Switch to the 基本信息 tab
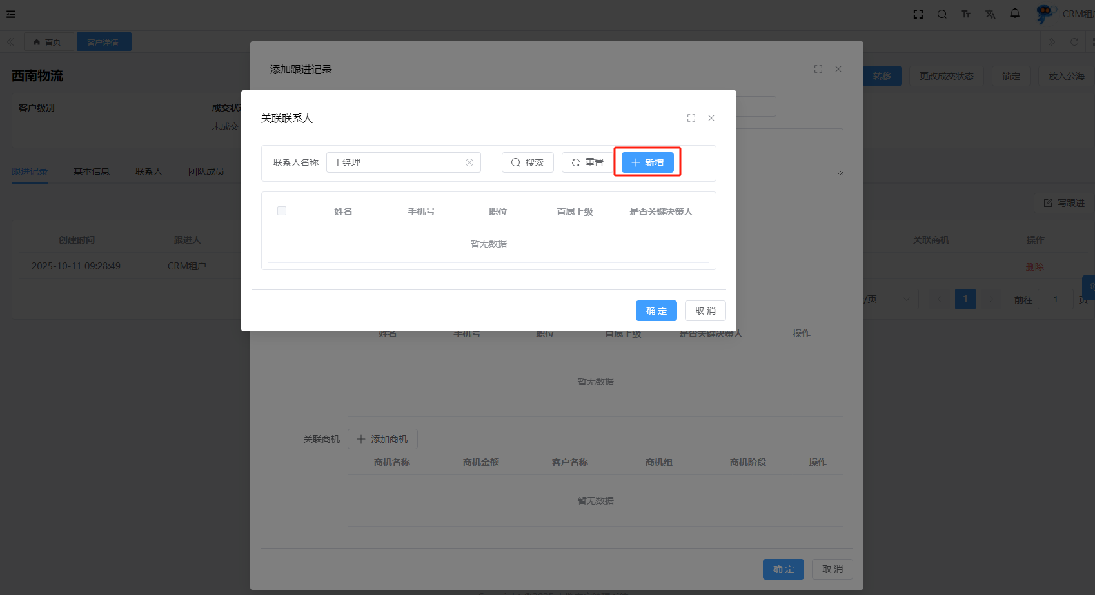Viewport: 1095px width, 595px height. 91,171
